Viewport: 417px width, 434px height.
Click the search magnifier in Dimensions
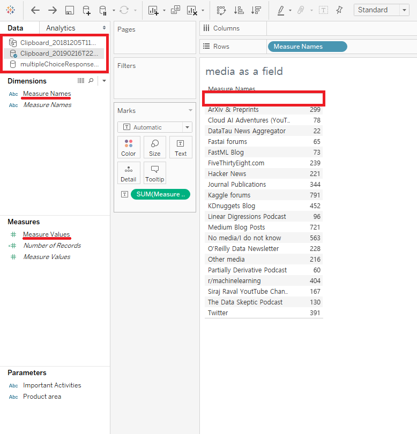(x=91, y=81)
